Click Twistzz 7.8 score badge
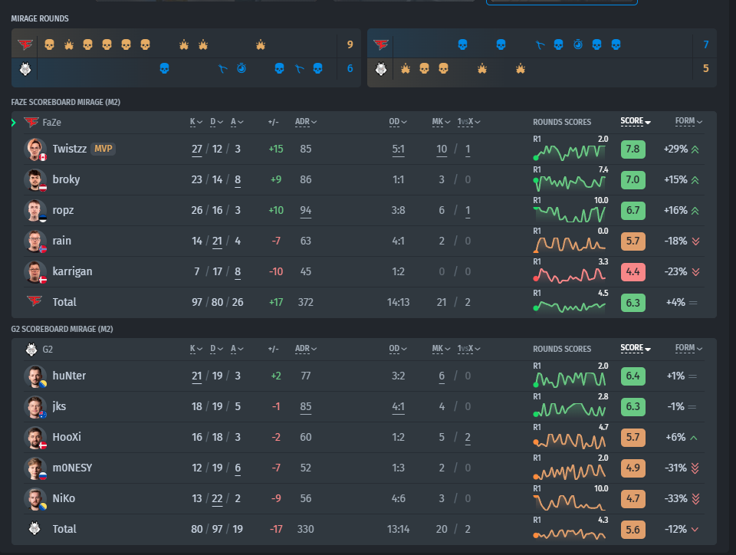This screenshot has width=736, height=555. click(x=632, y=149)
